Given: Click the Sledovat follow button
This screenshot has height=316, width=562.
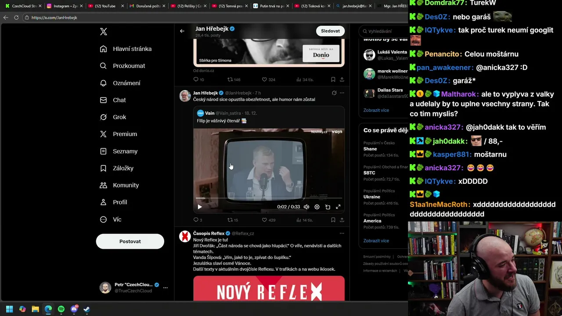Looking at the screenshot, I should tap(330, 31).
